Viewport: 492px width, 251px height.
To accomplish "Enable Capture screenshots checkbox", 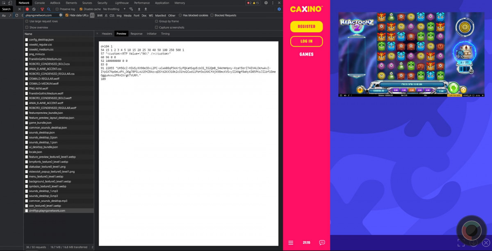I will [x=157, y=27].
